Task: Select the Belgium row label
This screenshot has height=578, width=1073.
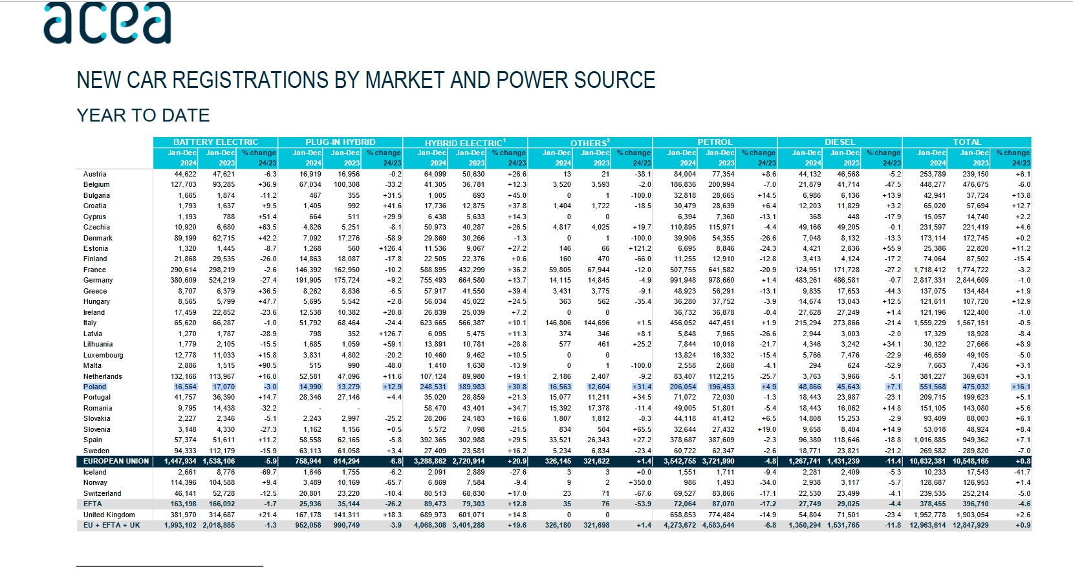Action: pos(96,184)
